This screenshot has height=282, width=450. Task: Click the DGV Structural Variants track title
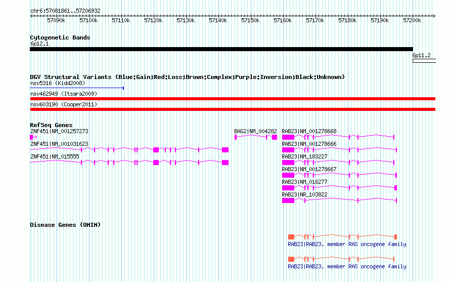[188, 77]
